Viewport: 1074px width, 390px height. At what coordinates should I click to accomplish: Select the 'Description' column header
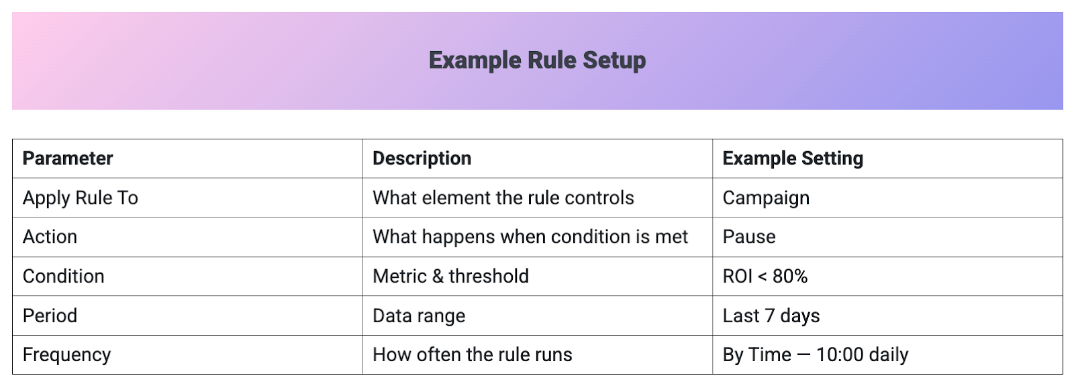[x=422, y=158]
